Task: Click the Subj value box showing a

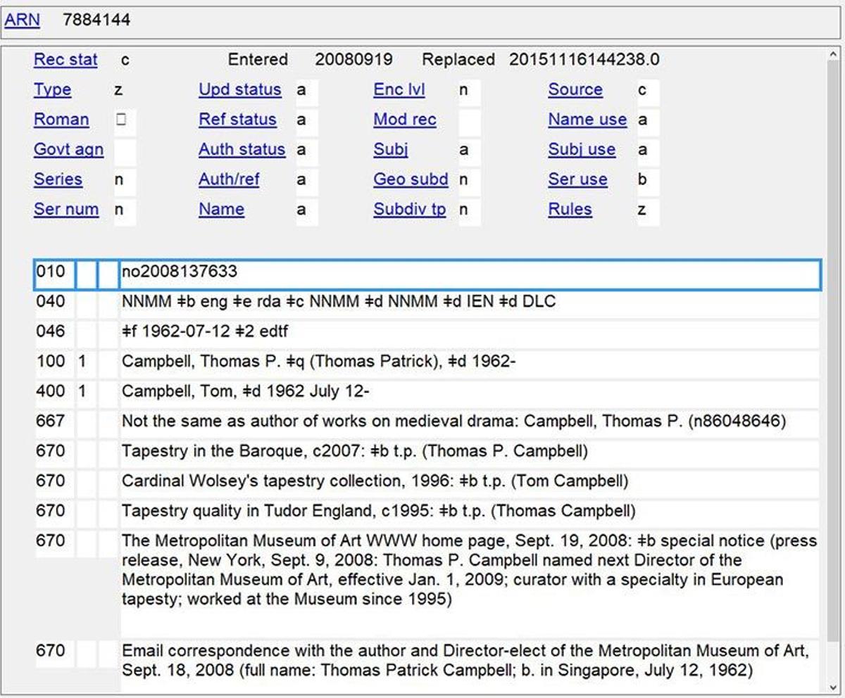Action: [x=468, y=150]
